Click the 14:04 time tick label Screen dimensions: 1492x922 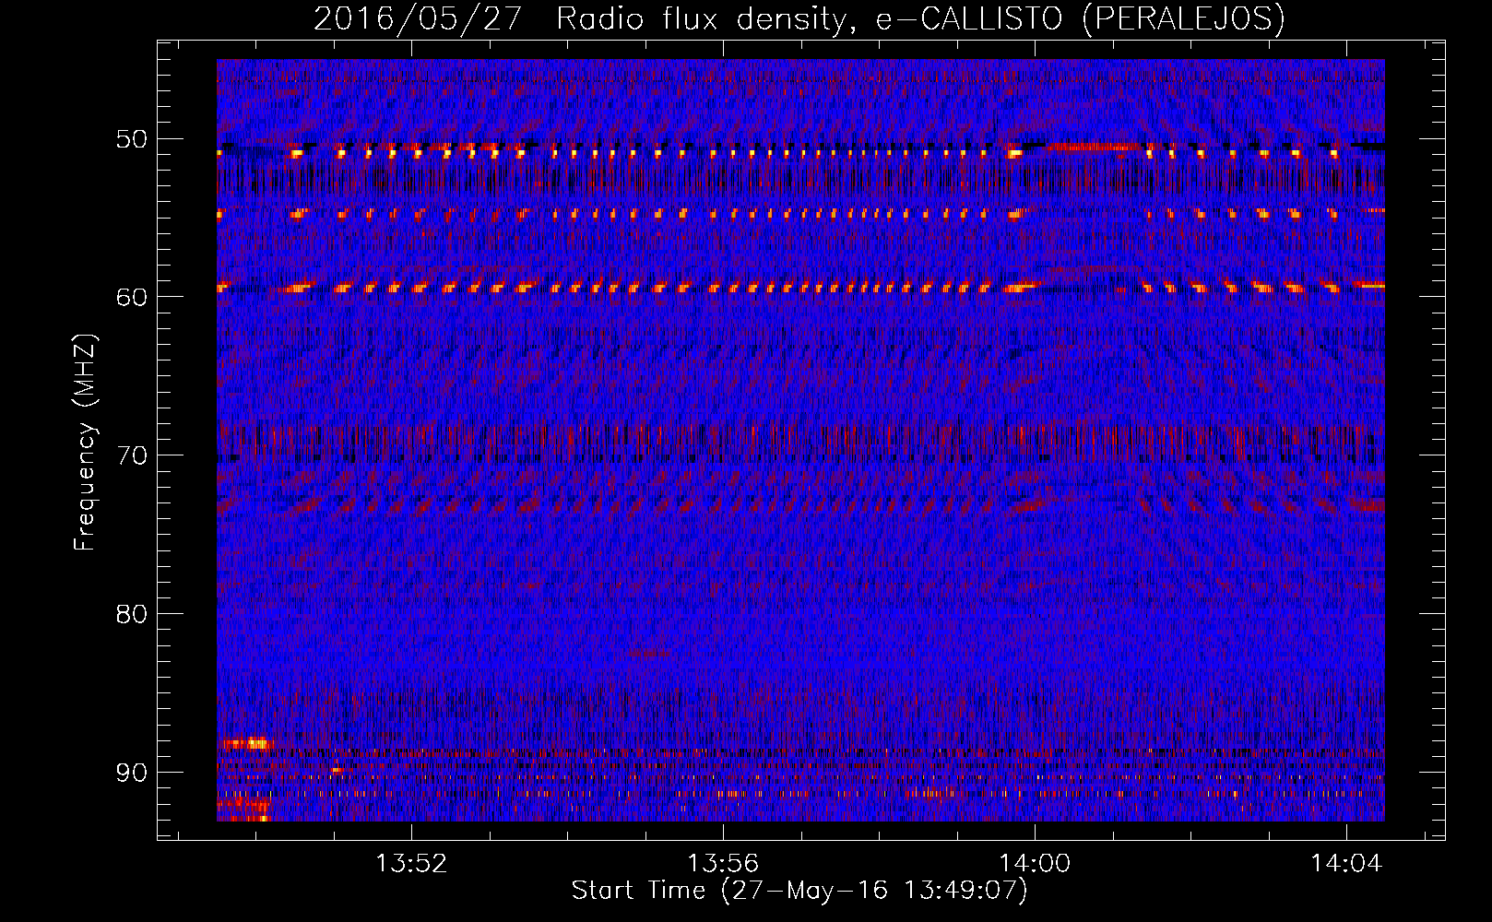1346,863
